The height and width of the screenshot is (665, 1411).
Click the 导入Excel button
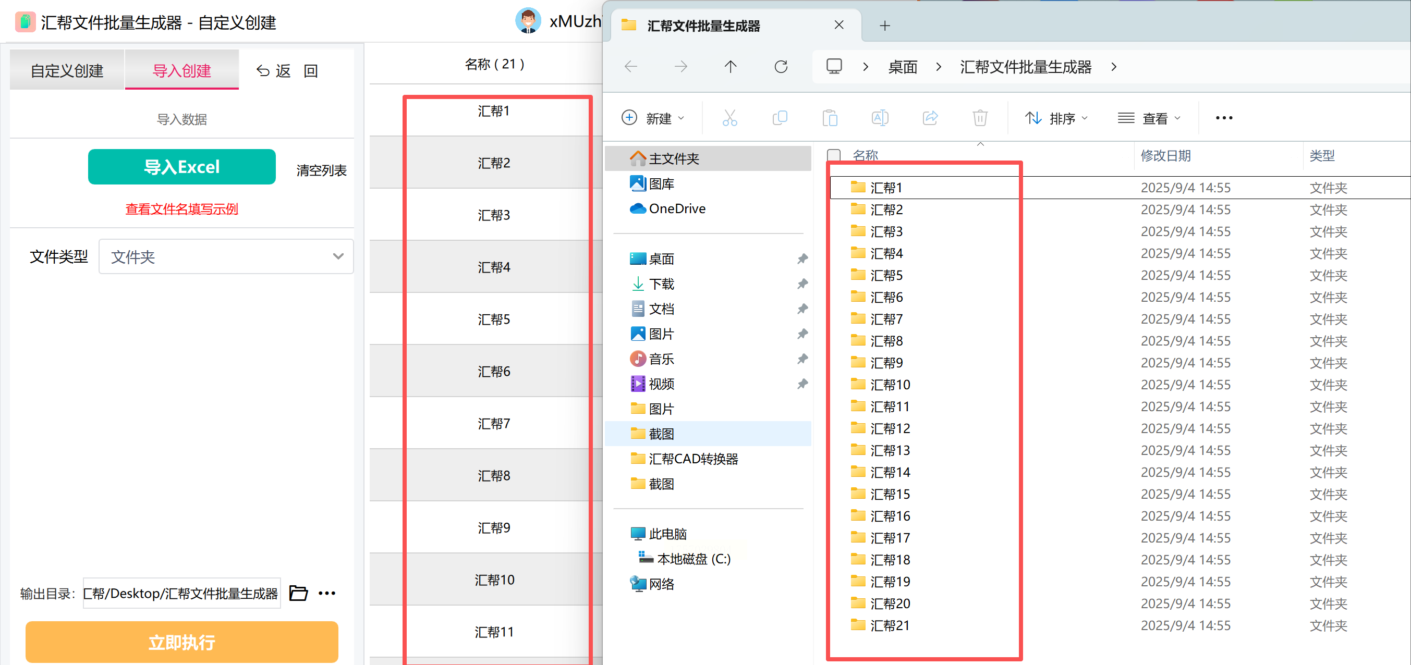tap(182, 166)
